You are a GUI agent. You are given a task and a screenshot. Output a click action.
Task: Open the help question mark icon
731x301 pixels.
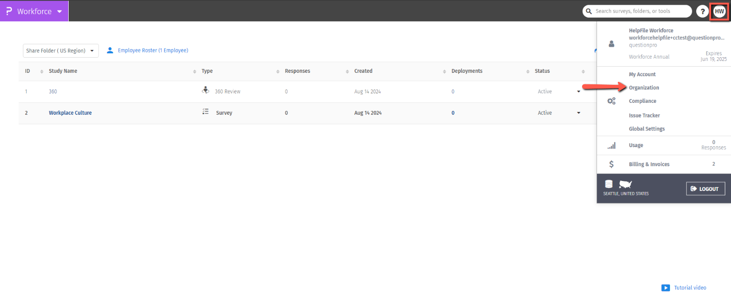[702, 11]
